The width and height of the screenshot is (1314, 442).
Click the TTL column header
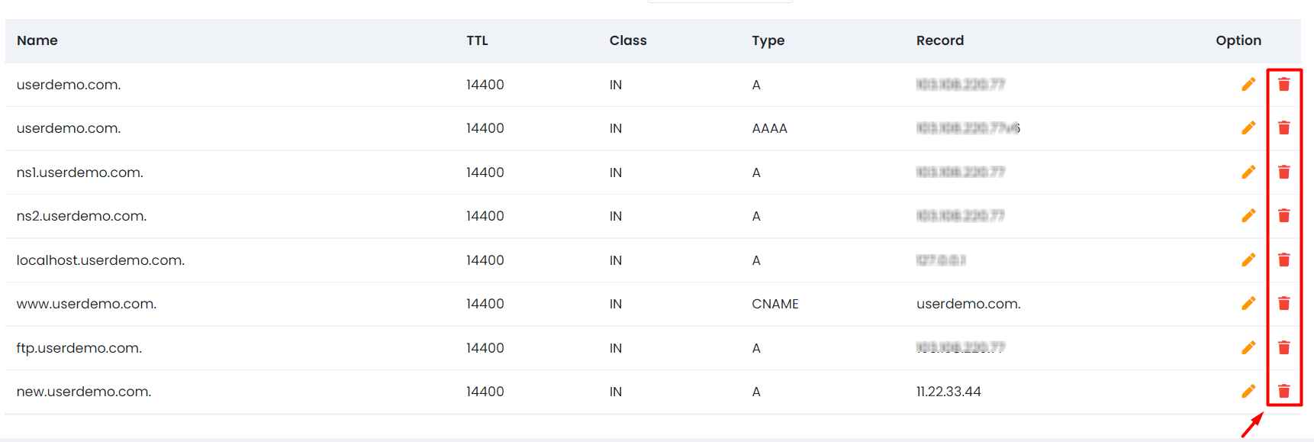477,40
